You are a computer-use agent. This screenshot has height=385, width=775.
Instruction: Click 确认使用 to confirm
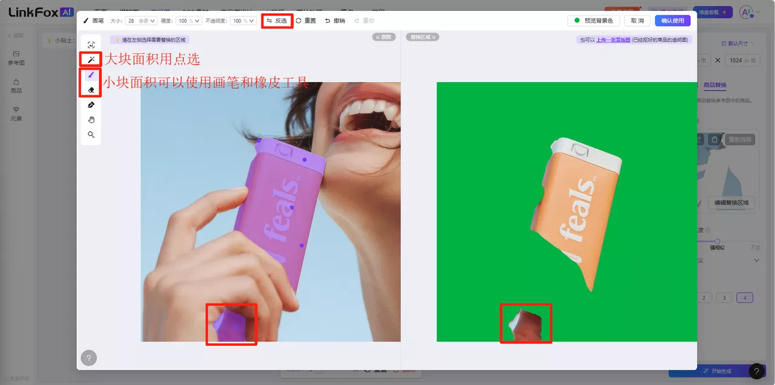click(673, 21)
